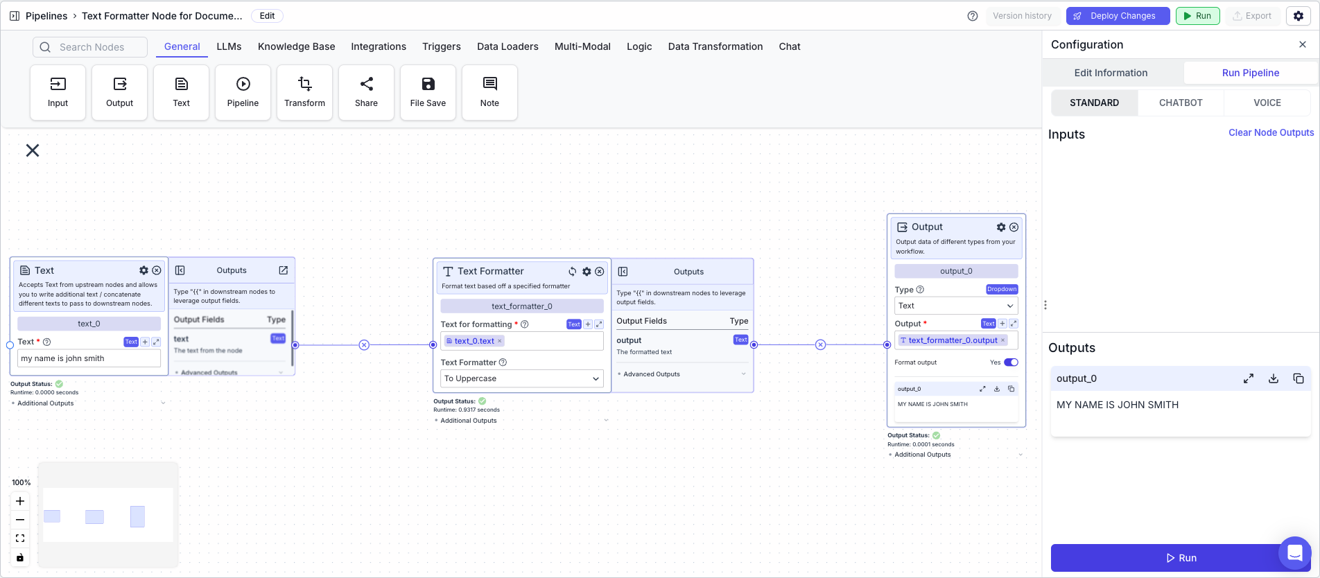Image resolution: width=1320 pixels, height=578 pixels.
Task: Click Deploy Changes button
Action: (1118, 16)
